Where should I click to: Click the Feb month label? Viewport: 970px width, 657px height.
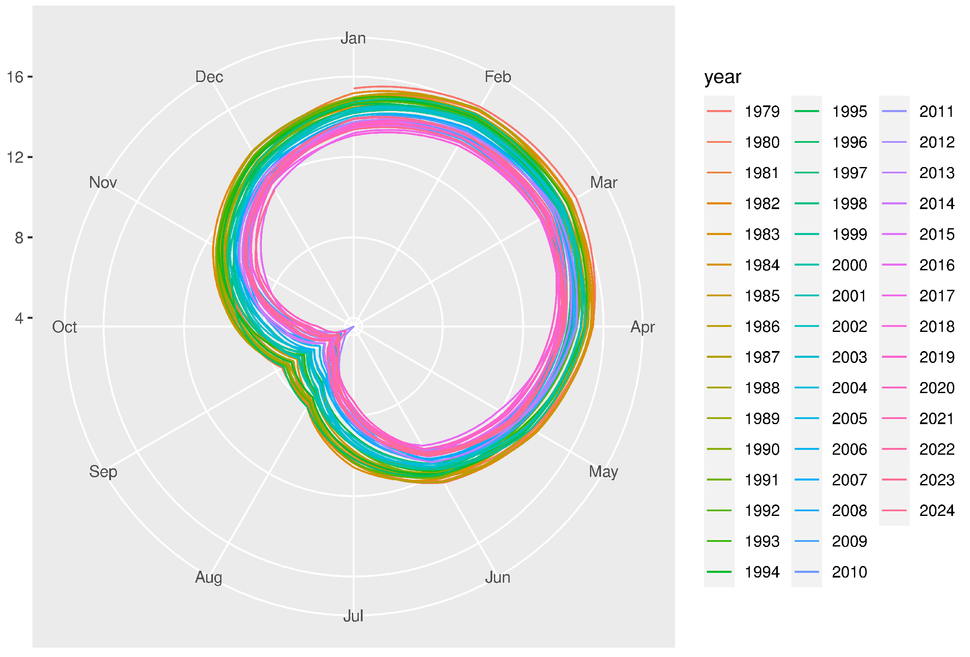(497, 77)
